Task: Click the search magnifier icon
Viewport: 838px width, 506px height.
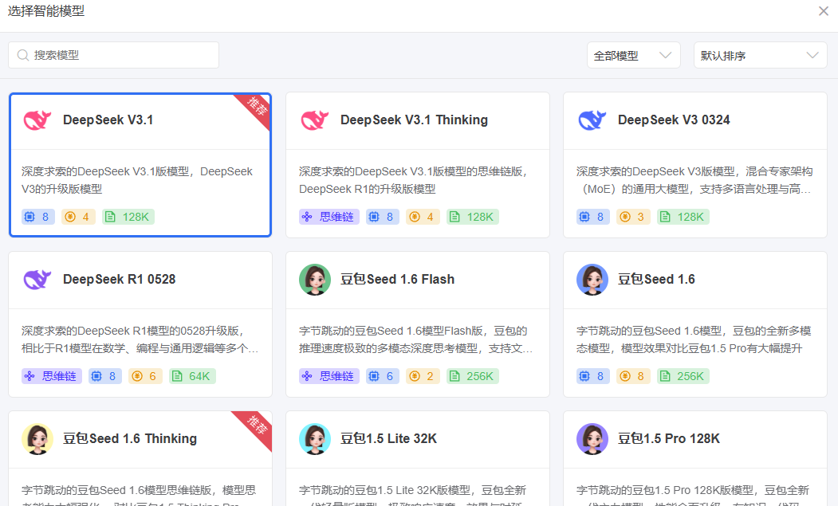Action: 23,55
